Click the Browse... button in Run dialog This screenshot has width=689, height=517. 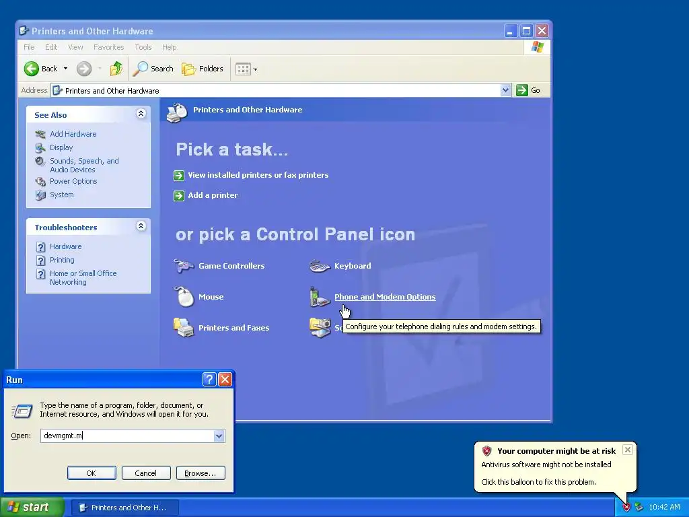(201, 473)
